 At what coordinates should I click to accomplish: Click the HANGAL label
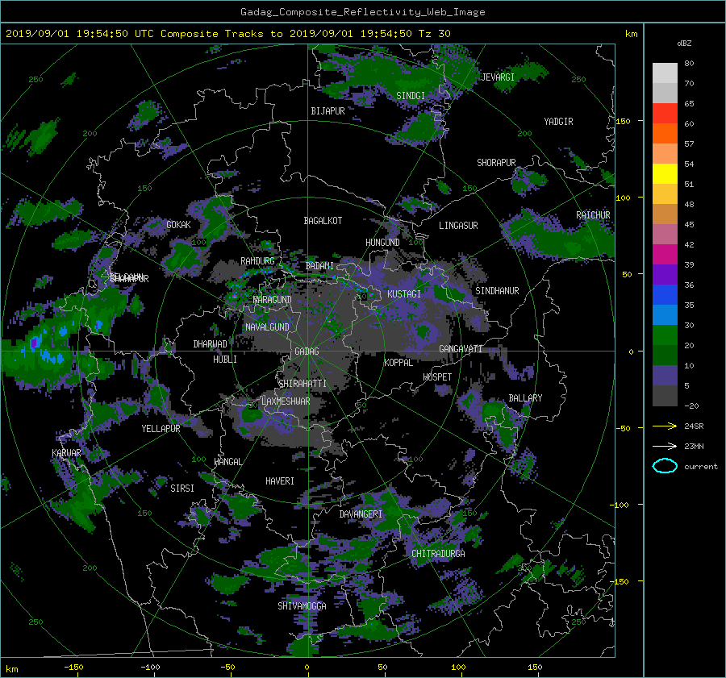tap(228, 462)
